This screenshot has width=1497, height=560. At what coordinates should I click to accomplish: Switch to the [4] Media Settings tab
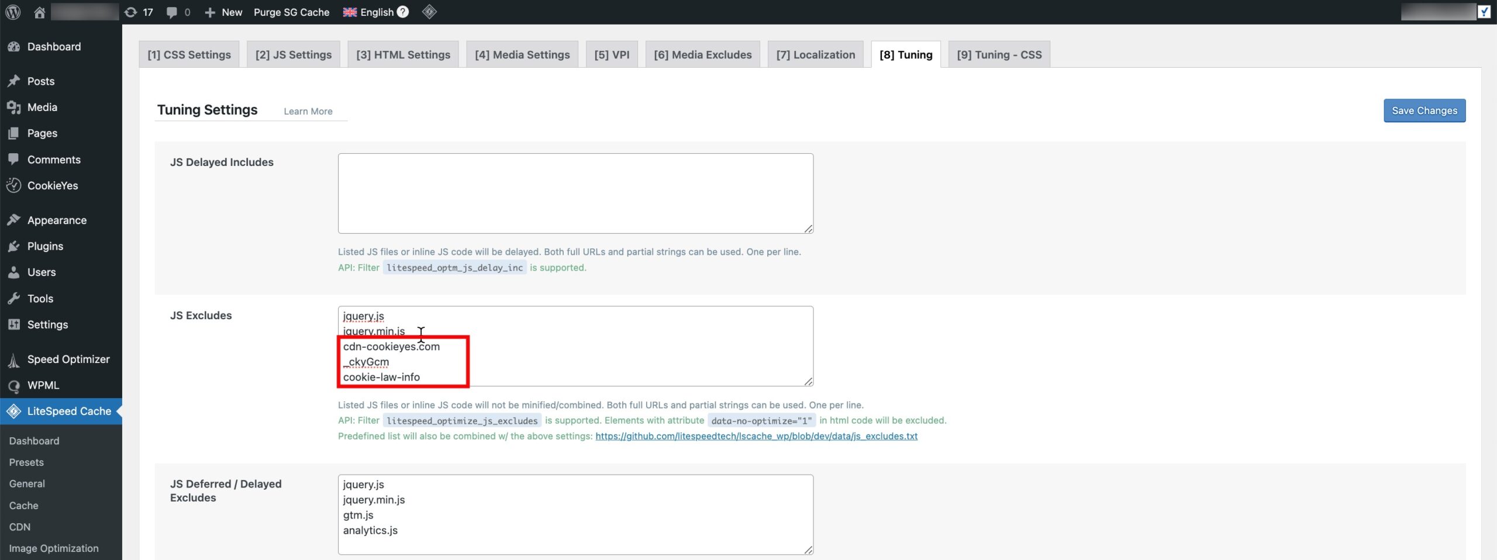point(522,54)
